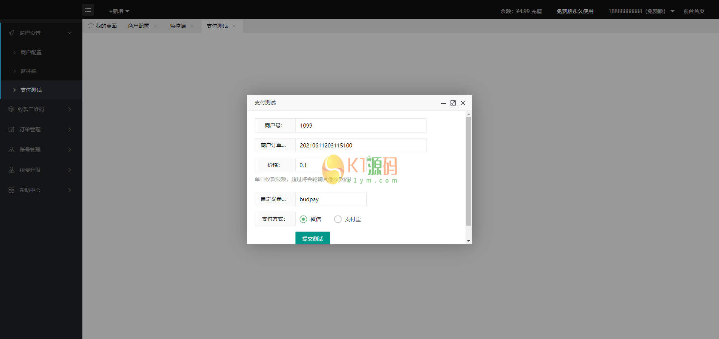This screenshot has width=719, height=339.
Task: Collapse the 商户设置 menu section
Action: (x=70, y=33)
